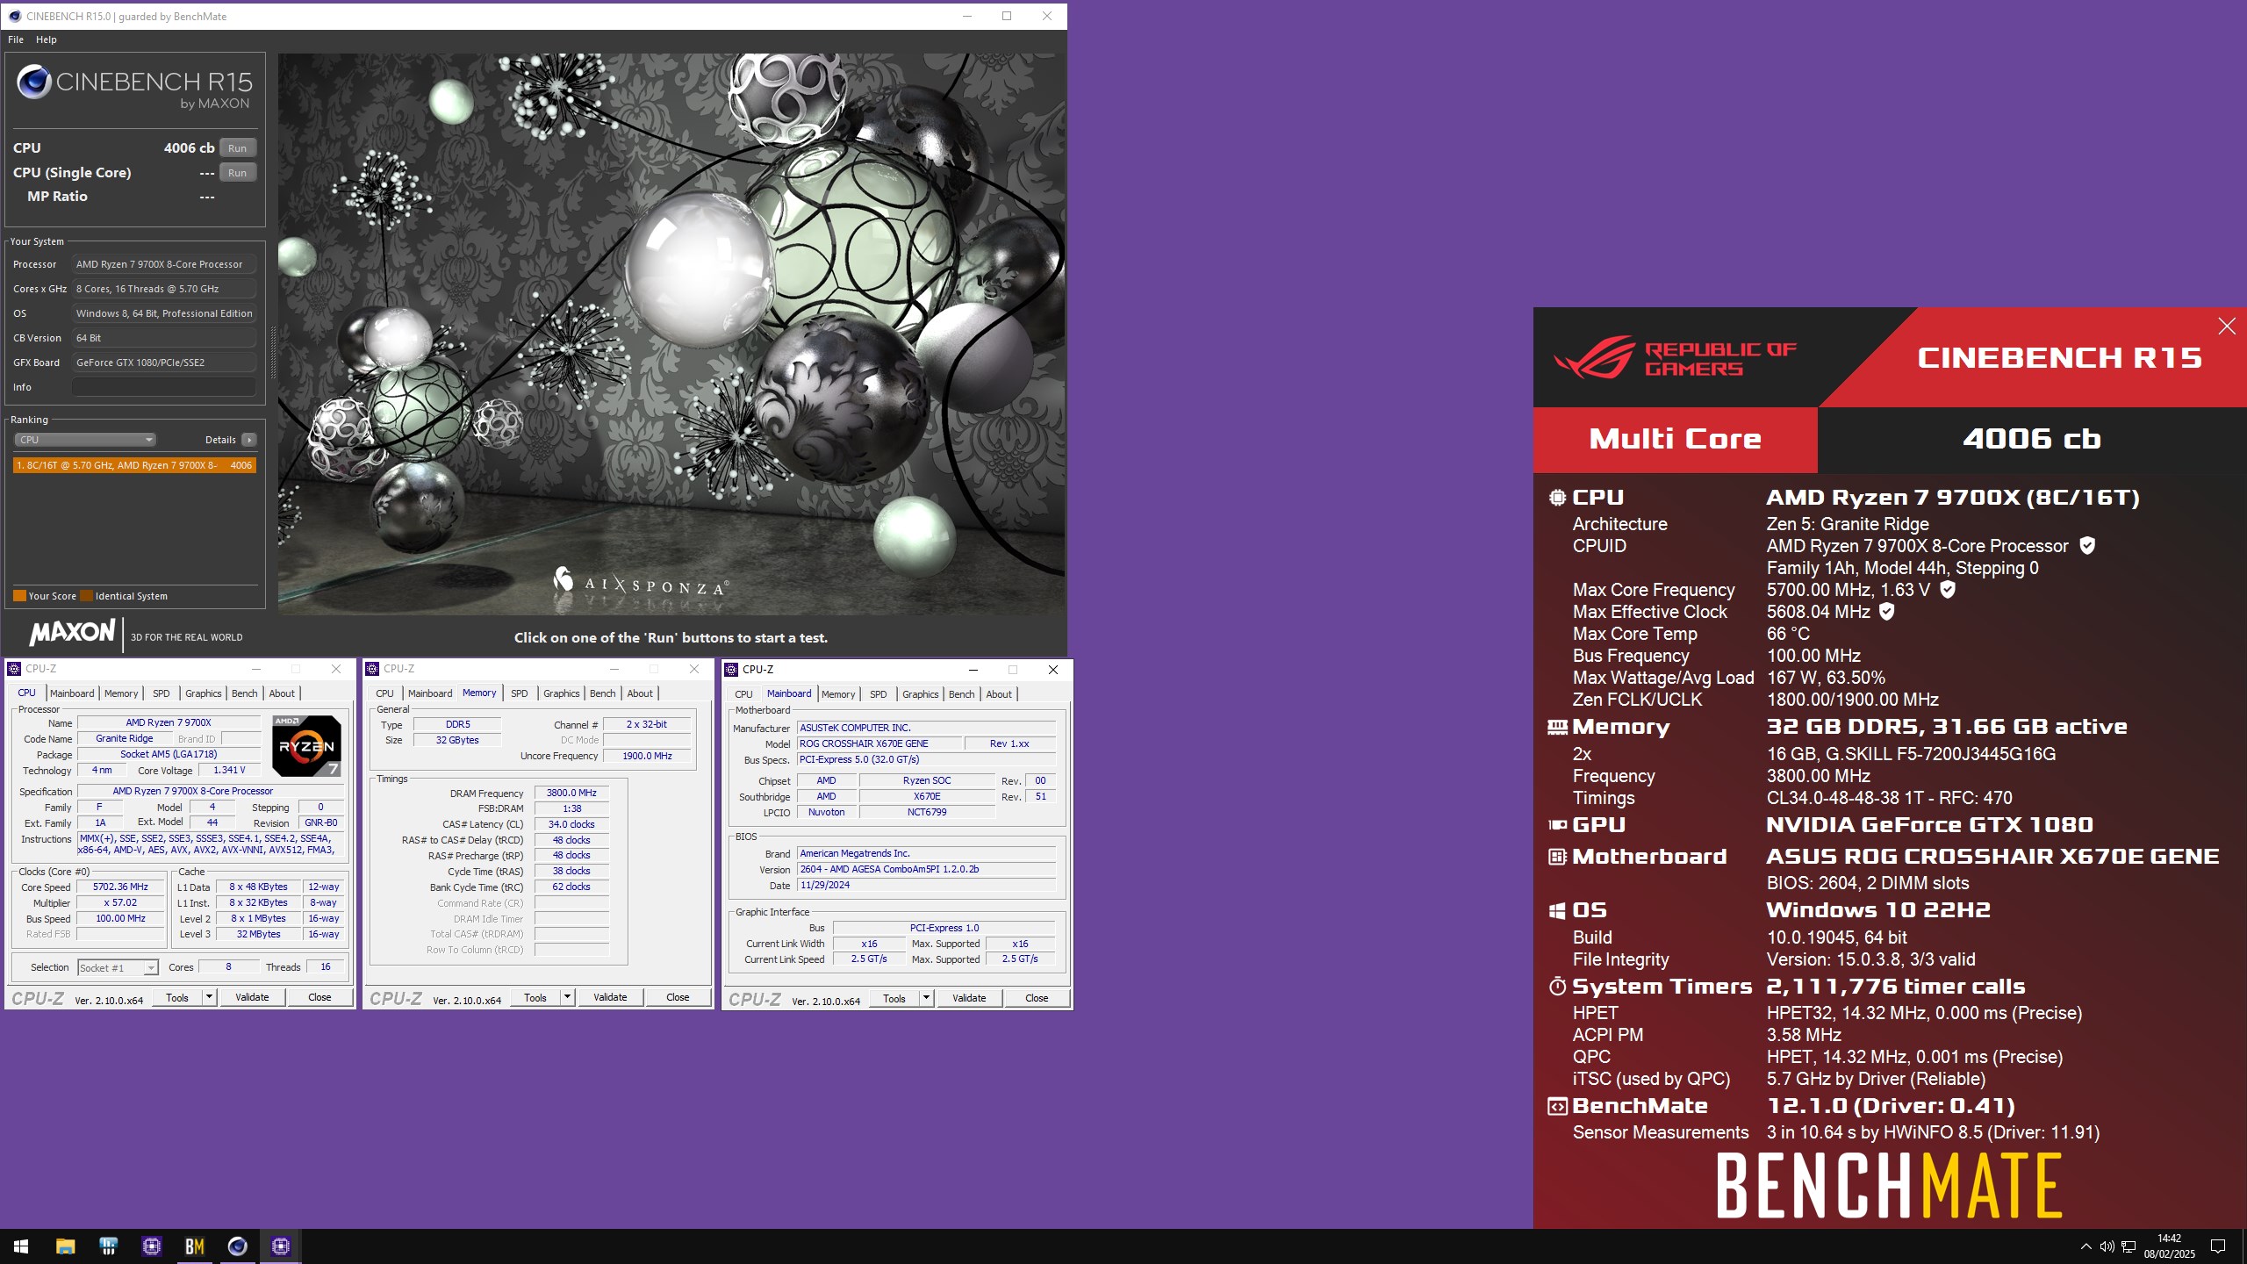Click the Windows OS icon in BenchMate panel

coord(1557,911)
